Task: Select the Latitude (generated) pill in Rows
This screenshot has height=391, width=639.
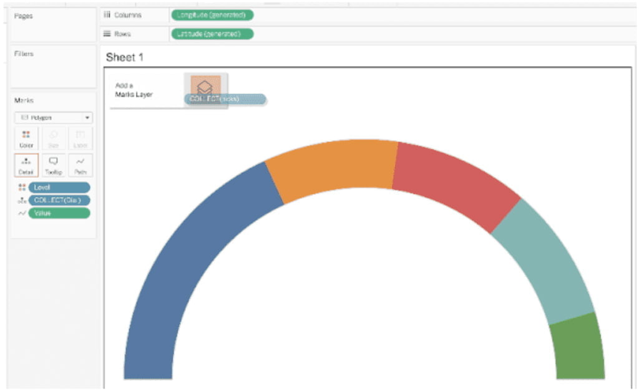Action: (x=212, y=34)
